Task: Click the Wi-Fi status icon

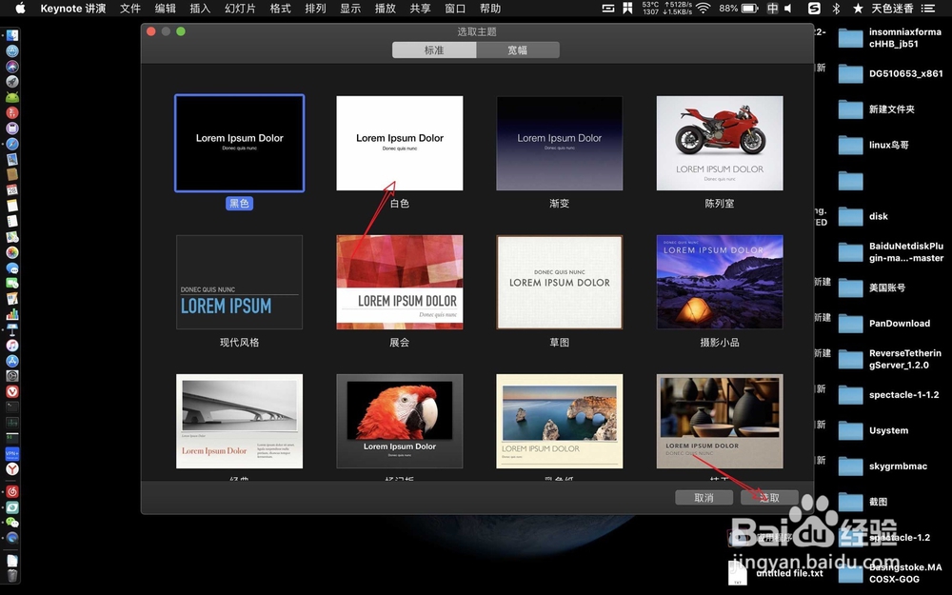Action: tap(704, 9)
